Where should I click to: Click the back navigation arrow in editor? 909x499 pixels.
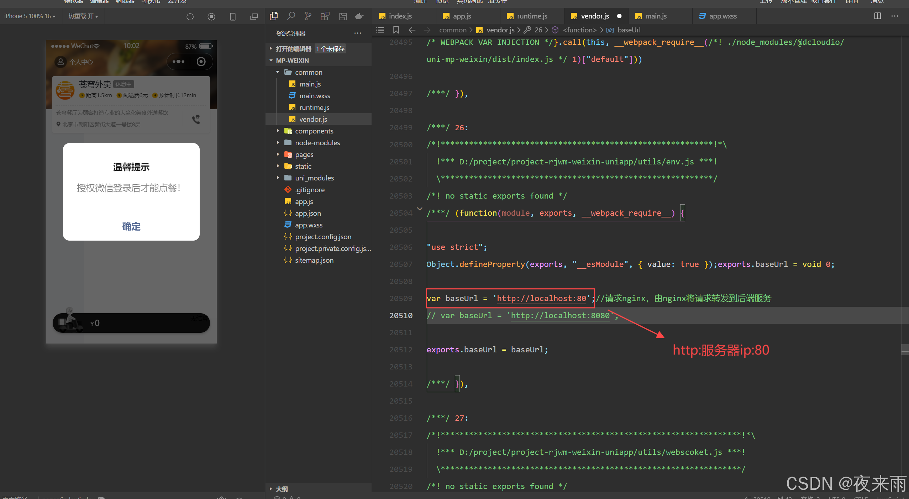pos(412,30)
